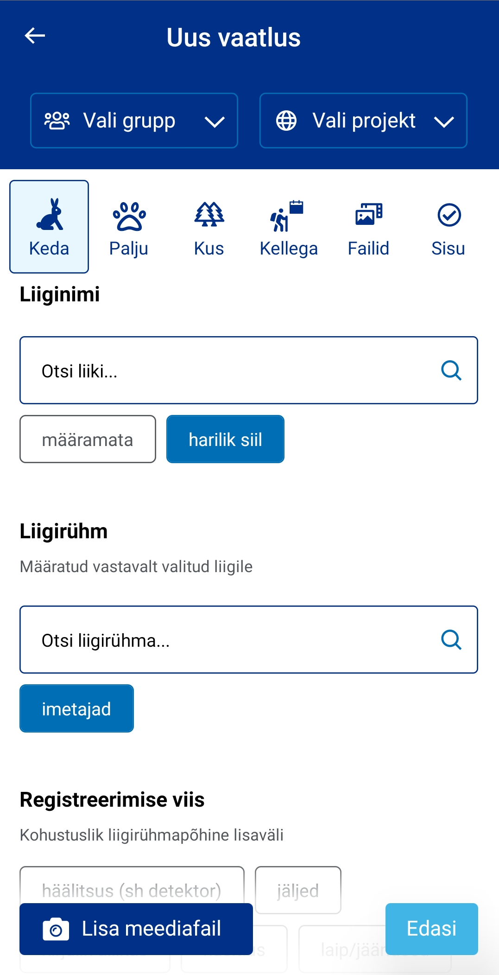
Task: Select the määramata species chip
Action: click(88, 439)
